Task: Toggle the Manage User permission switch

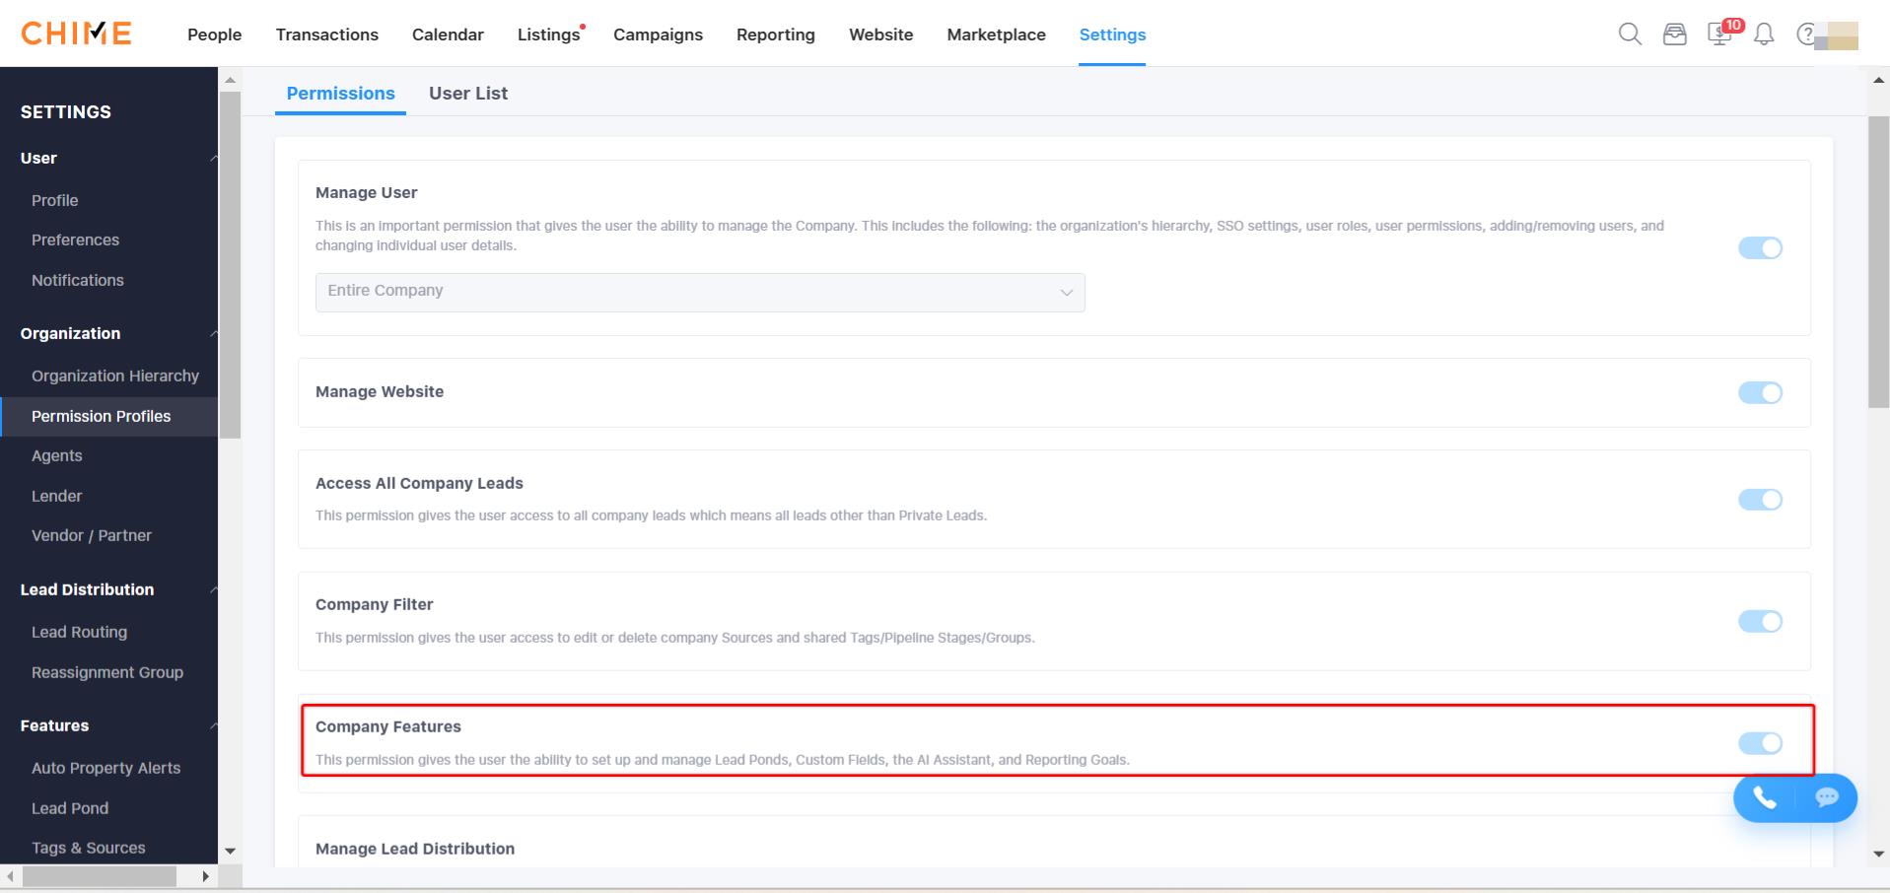Action: (x=1760, y=248)
